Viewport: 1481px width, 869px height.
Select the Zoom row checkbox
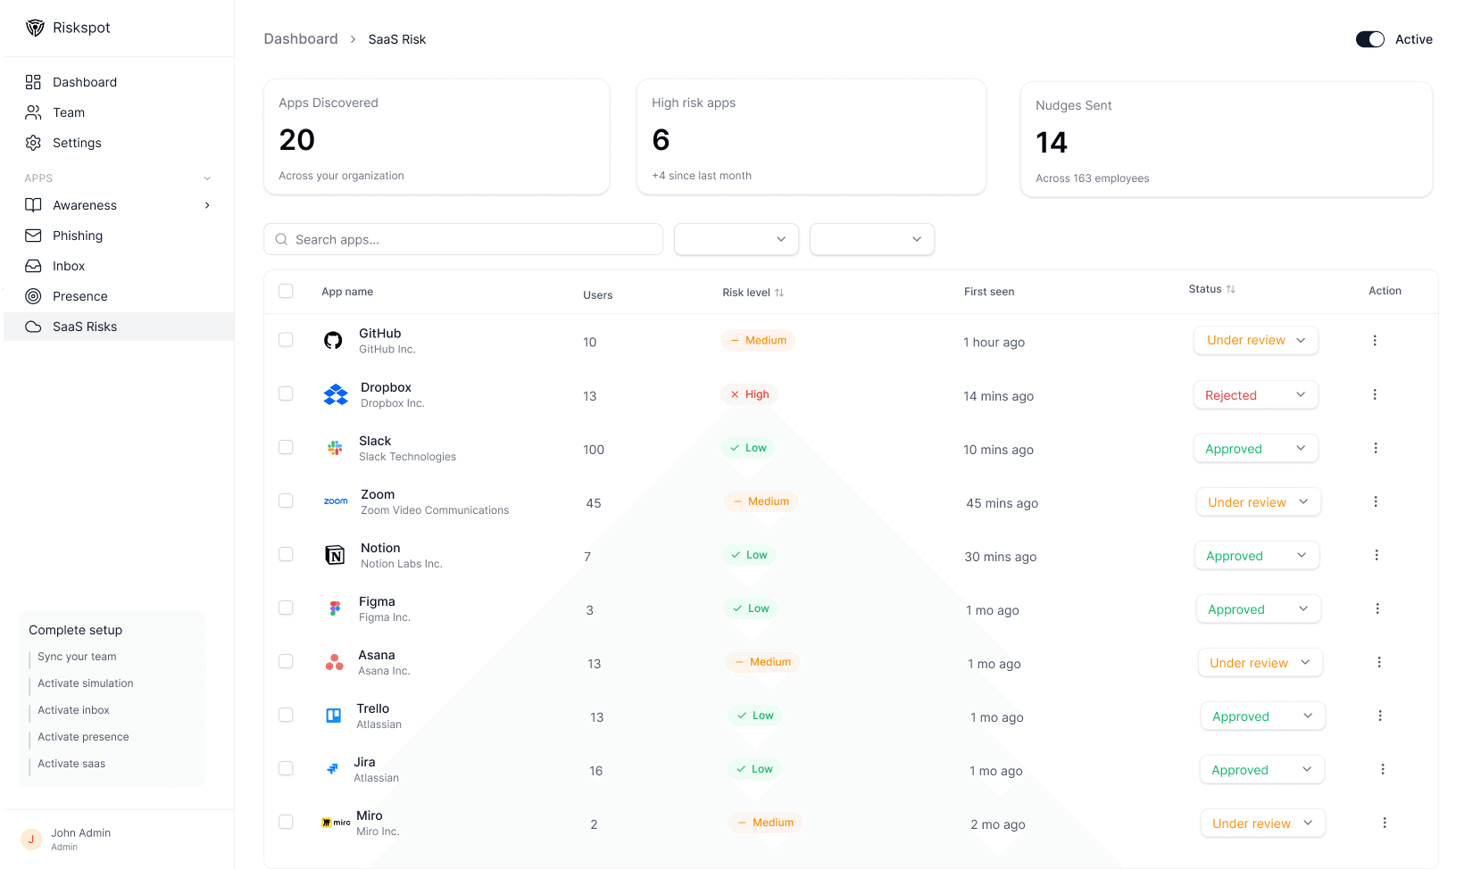click(x=286, y=501)
